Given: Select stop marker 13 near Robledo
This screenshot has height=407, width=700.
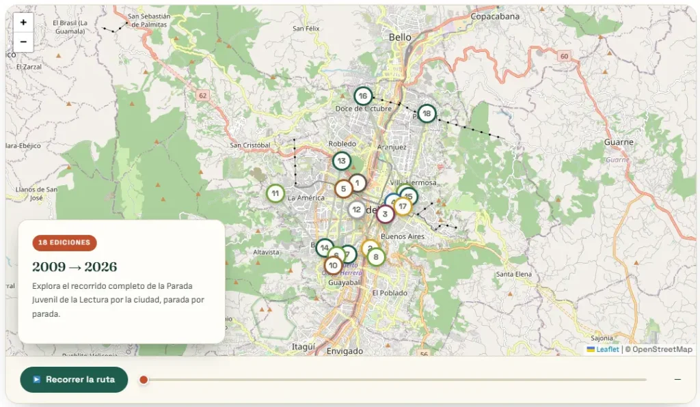Looking at the screenshot, I should tap(342, 161).
